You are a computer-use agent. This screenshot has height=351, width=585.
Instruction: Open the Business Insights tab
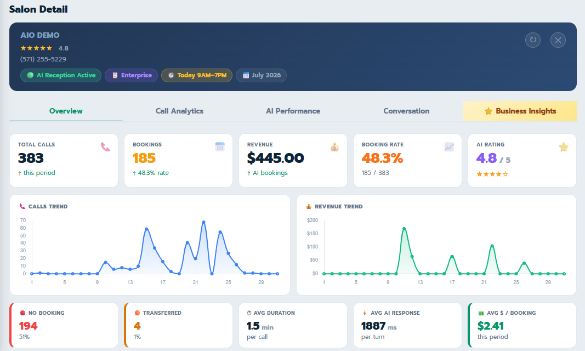pos(520,111)
